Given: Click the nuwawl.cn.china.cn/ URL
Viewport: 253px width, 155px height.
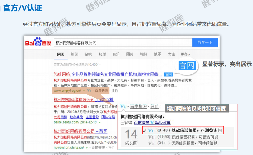Looking at the screenshot, I should 69,147.
